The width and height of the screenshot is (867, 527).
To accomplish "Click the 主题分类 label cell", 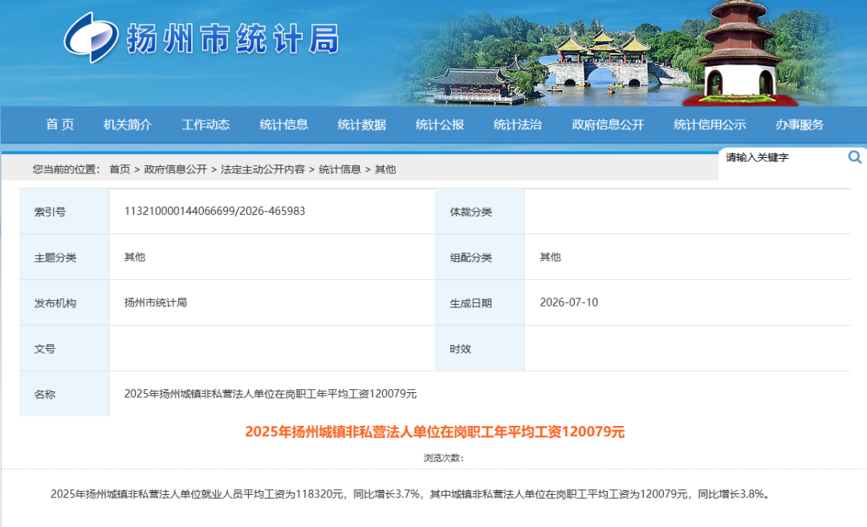I will tap(64, 257).
